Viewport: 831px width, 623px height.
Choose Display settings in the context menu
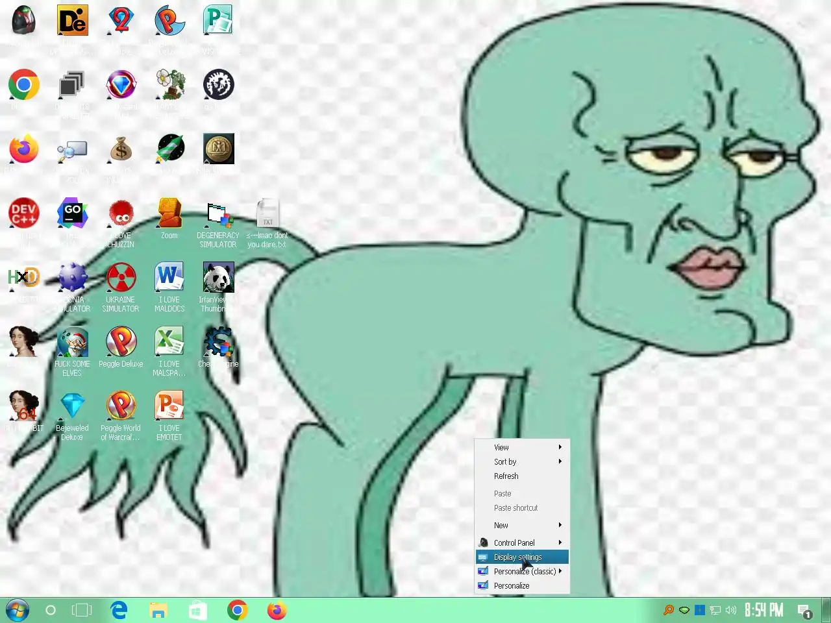click(522, 557)
